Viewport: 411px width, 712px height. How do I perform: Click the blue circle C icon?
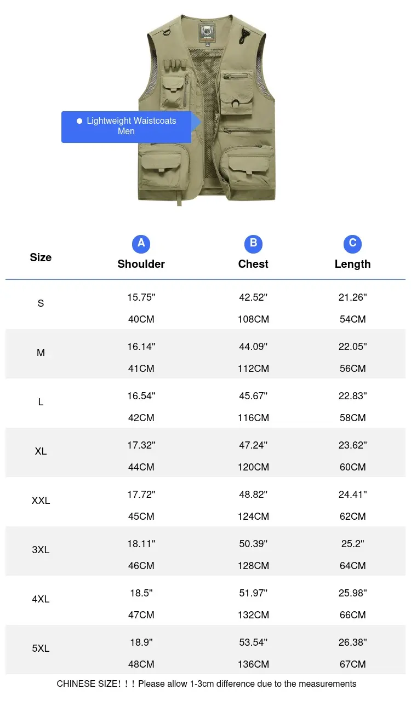tap(352, 243)
